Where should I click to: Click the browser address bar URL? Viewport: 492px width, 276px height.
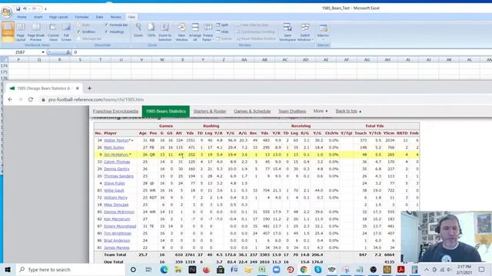[x=95, y=100]
